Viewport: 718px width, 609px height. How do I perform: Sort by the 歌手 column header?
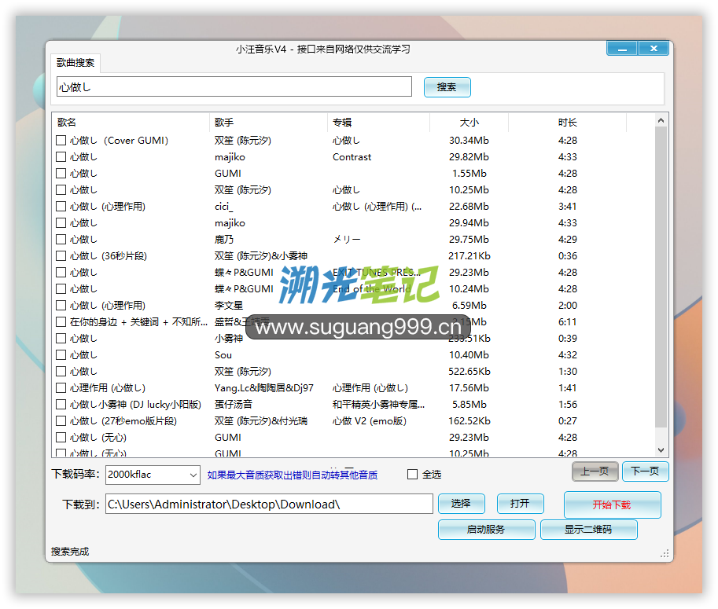(x=268, y=122)
